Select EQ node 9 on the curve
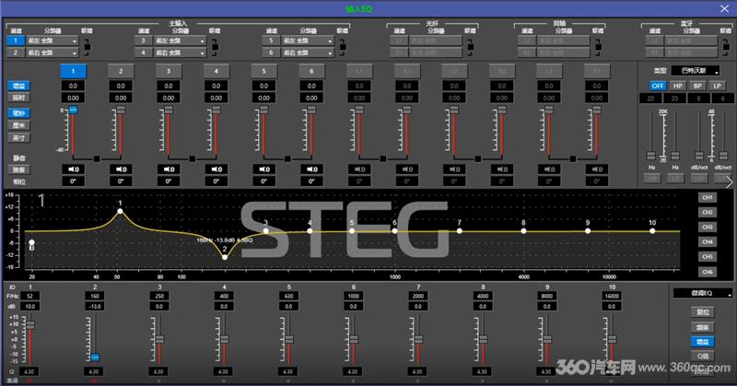 coord(588,231)
